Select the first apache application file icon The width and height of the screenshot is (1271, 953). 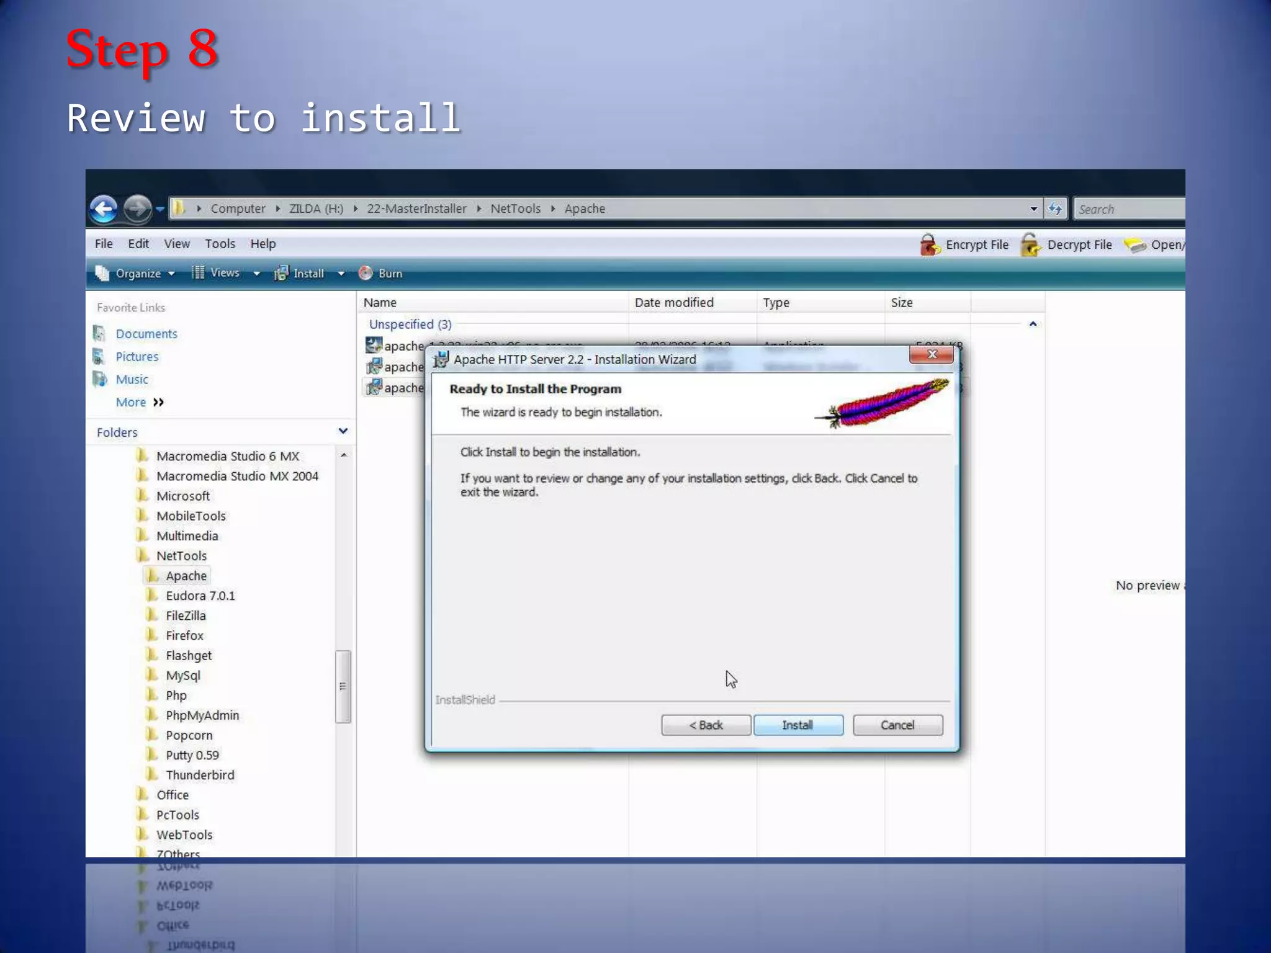coord(374,345)
